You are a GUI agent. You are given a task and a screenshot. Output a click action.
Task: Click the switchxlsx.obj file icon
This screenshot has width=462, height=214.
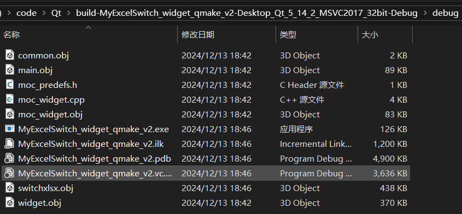point(10,188)
